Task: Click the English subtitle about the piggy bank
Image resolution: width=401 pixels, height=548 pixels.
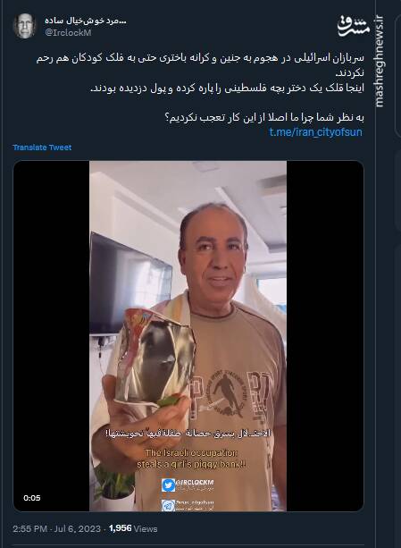Action: (x=191, y=459)
